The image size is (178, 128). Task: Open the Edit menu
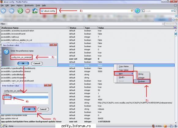[7, 5]
